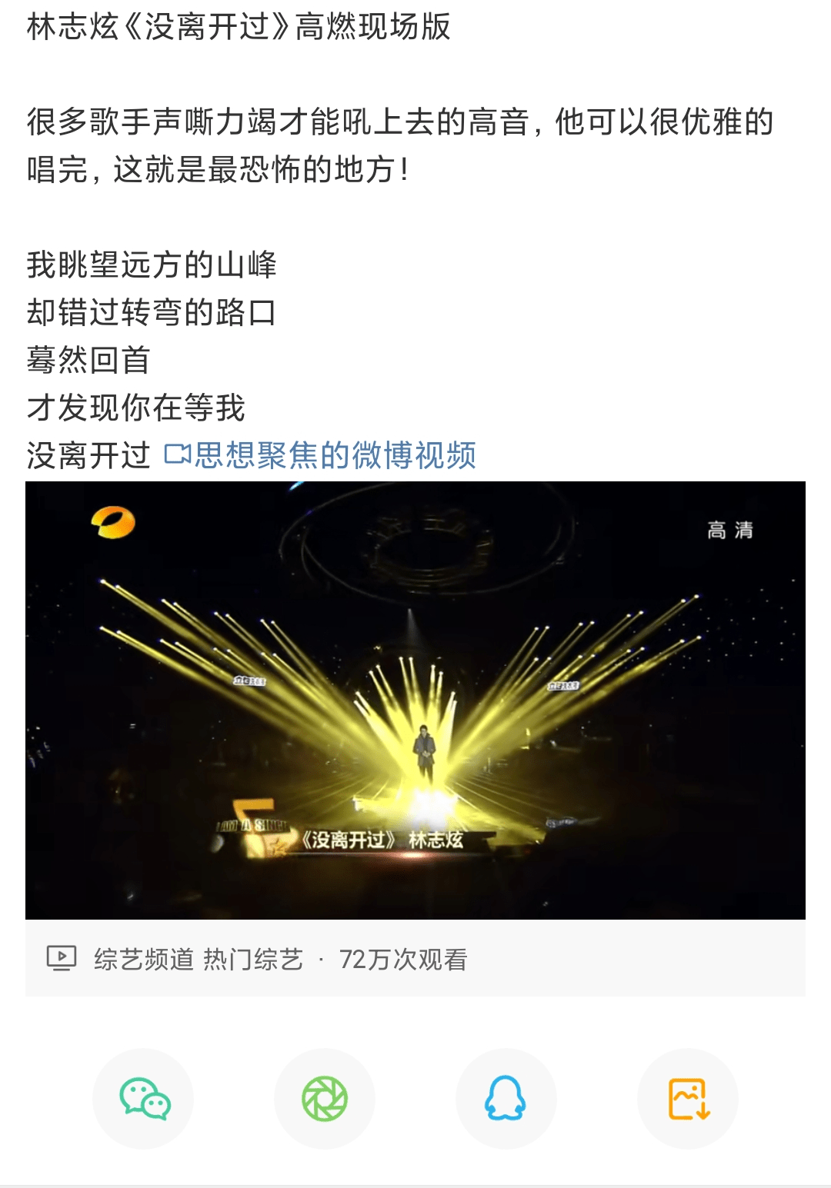Tap the 《没离开过》林志炫 caption in video
Viewport: 831px width, 1188px height.
[x=382, y=840]
